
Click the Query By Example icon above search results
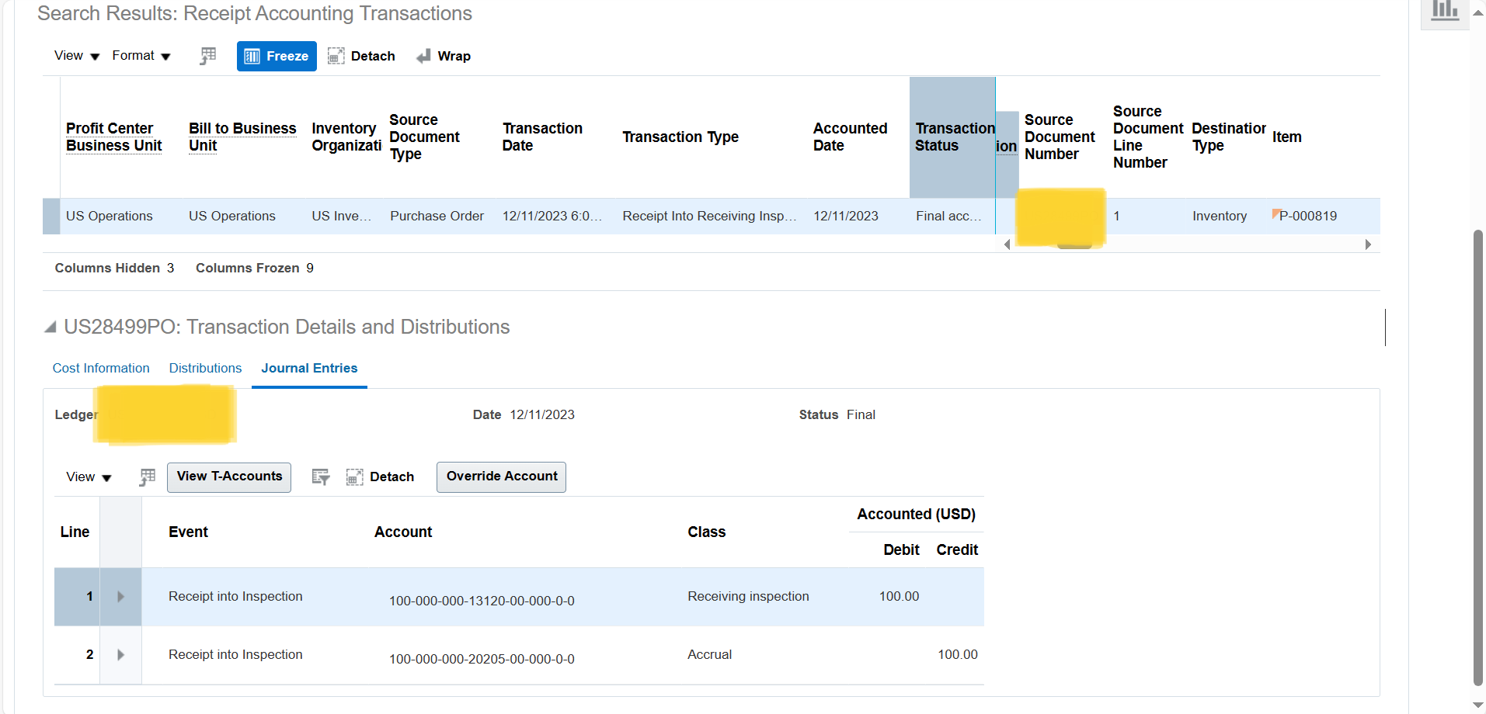[207, 55]
